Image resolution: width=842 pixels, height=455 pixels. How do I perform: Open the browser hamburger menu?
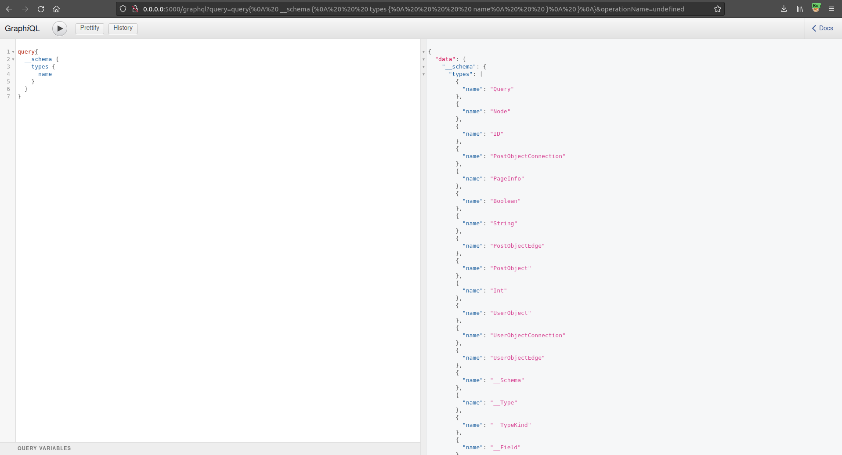click(831, 9)
